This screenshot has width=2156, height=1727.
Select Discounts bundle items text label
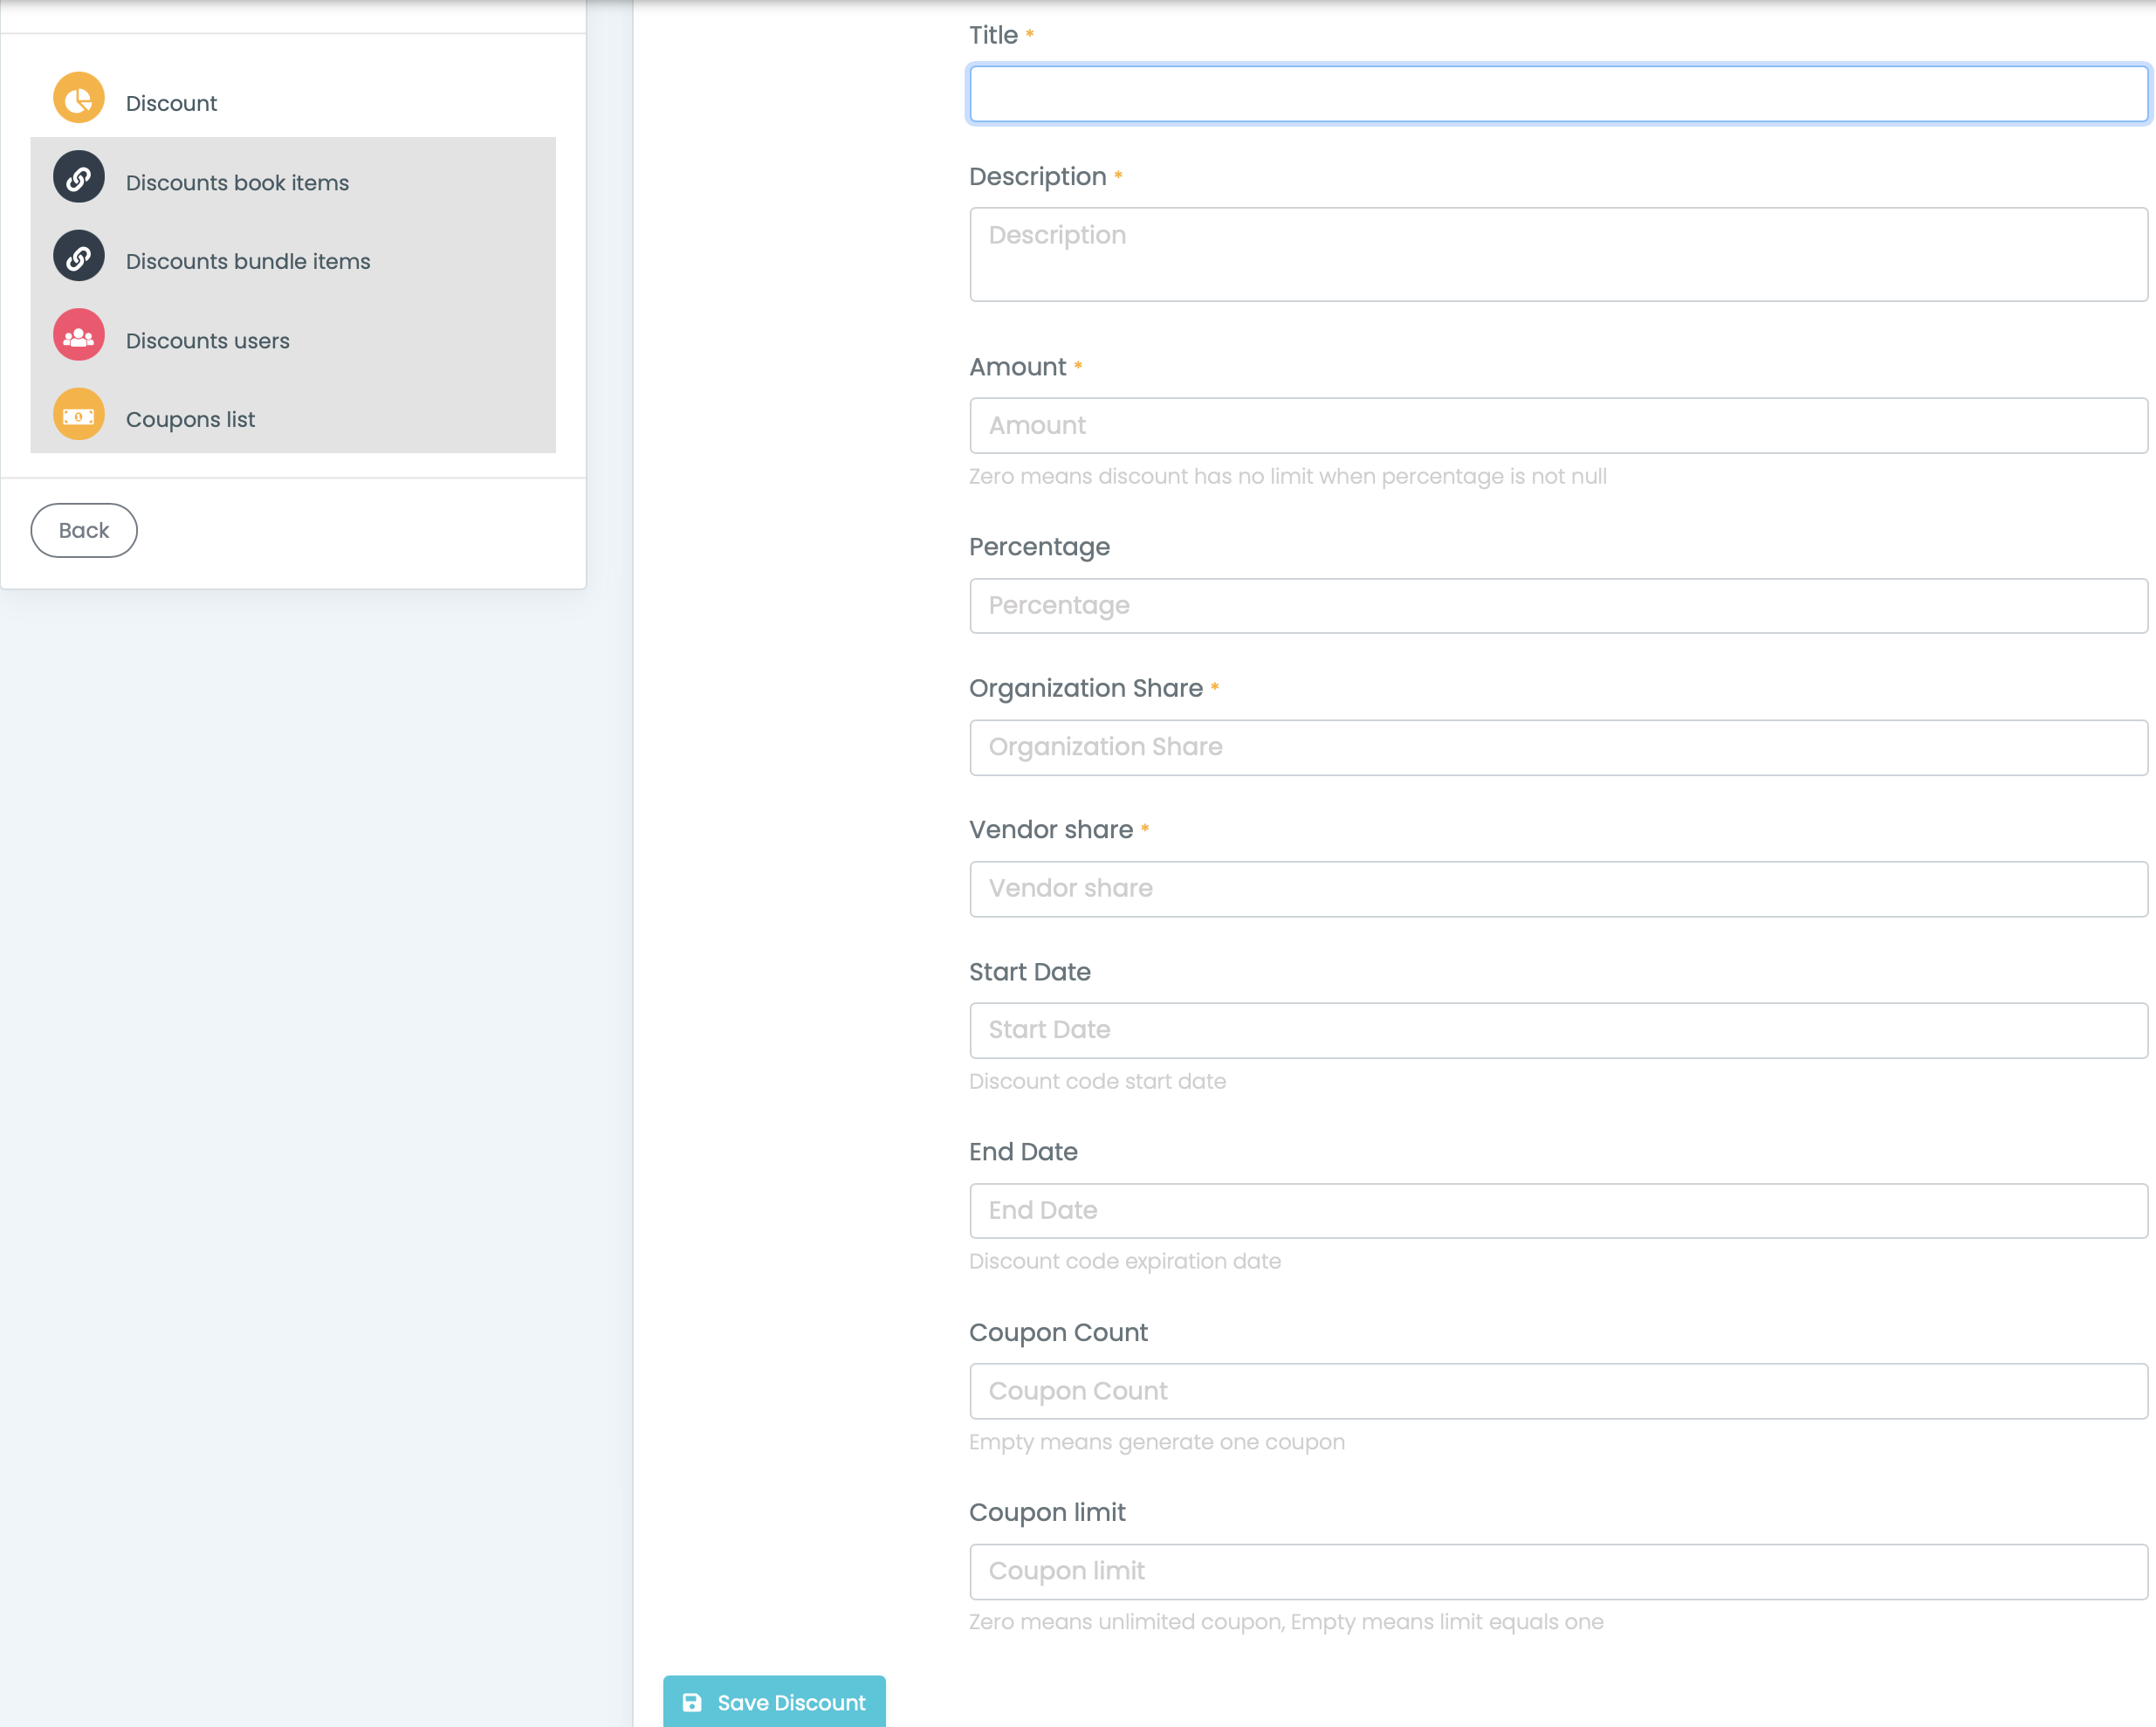coord(248,261)
